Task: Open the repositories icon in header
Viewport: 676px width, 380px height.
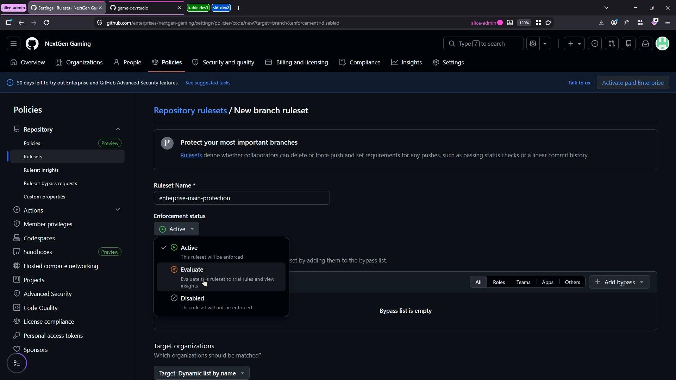Action: point(629,44)
